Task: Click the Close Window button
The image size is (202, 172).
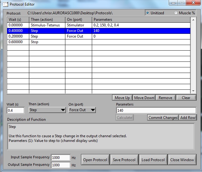Action: pos(182,160)
